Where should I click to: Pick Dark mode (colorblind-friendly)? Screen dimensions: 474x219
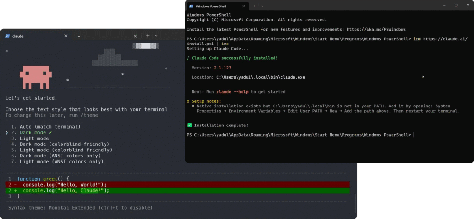(x=61, y=144)
